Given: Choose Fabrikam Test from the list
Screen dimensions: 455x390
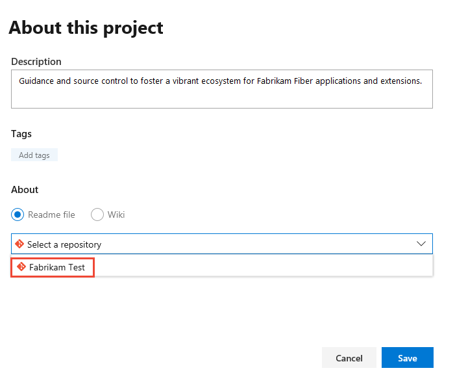Looking at the screenshot, I should [x=57, y=266].
